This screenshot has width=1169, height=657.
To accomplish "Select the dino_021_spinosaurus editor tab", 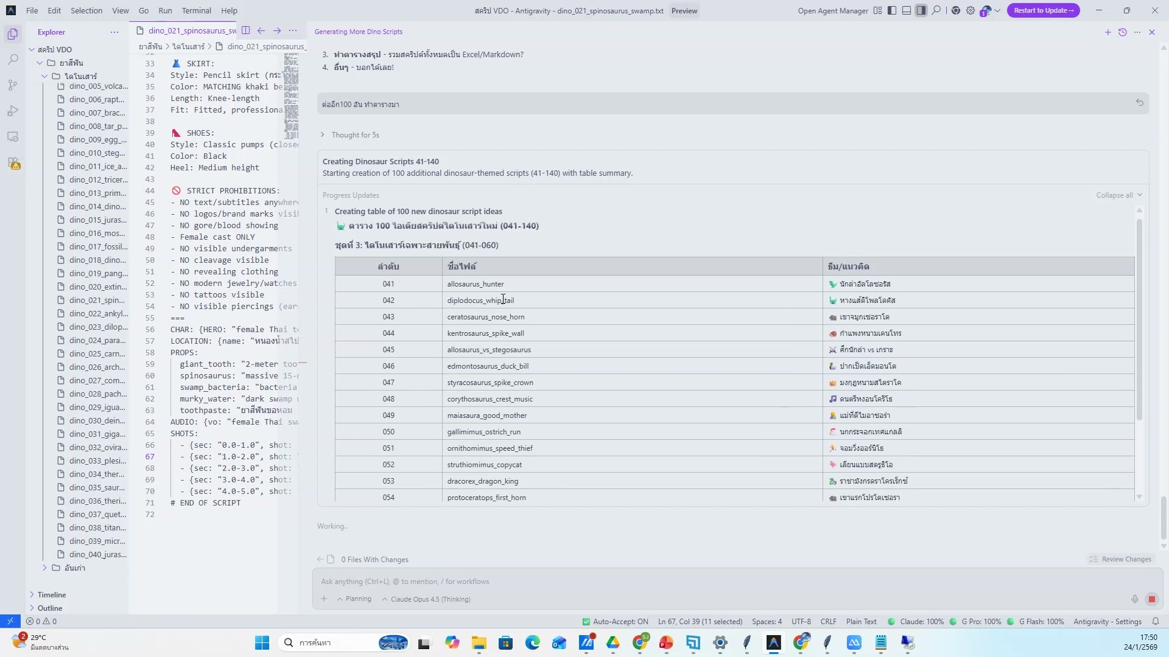I will click(189, 30).
